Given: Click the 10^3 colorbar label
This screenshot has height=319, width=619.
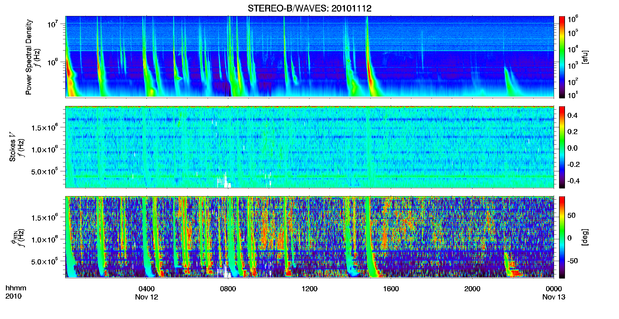Looking at the screenshot, I should [573, 65].
